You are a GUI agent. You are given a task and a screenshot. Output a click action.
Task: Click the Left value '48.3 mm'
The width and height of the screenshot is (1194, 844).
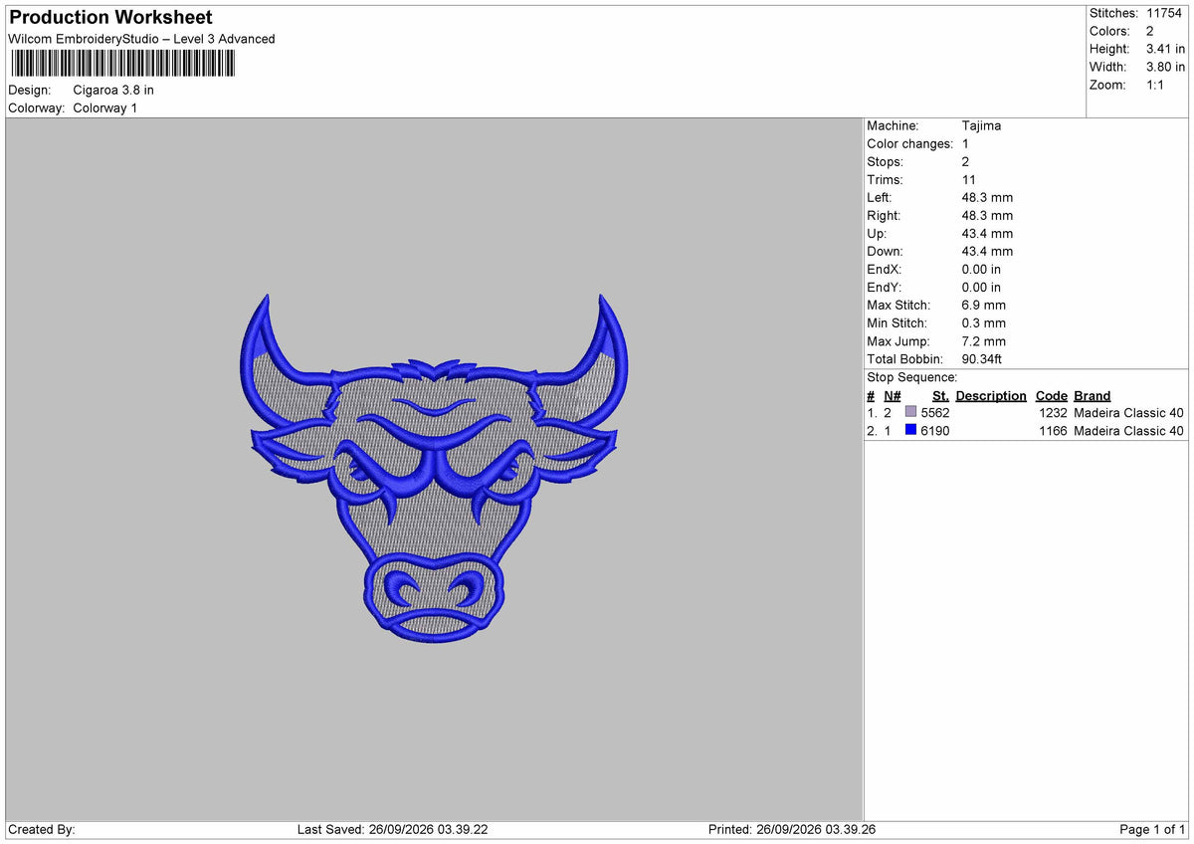click(x=987, y=197)
